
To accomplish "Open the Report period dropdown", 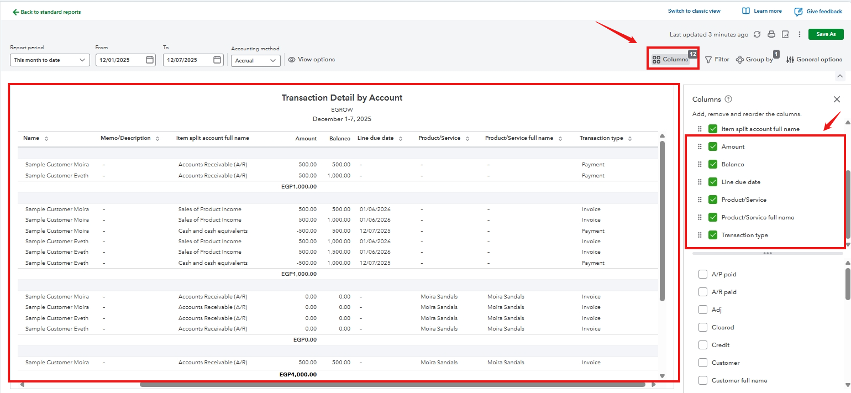I will [50, 60].
